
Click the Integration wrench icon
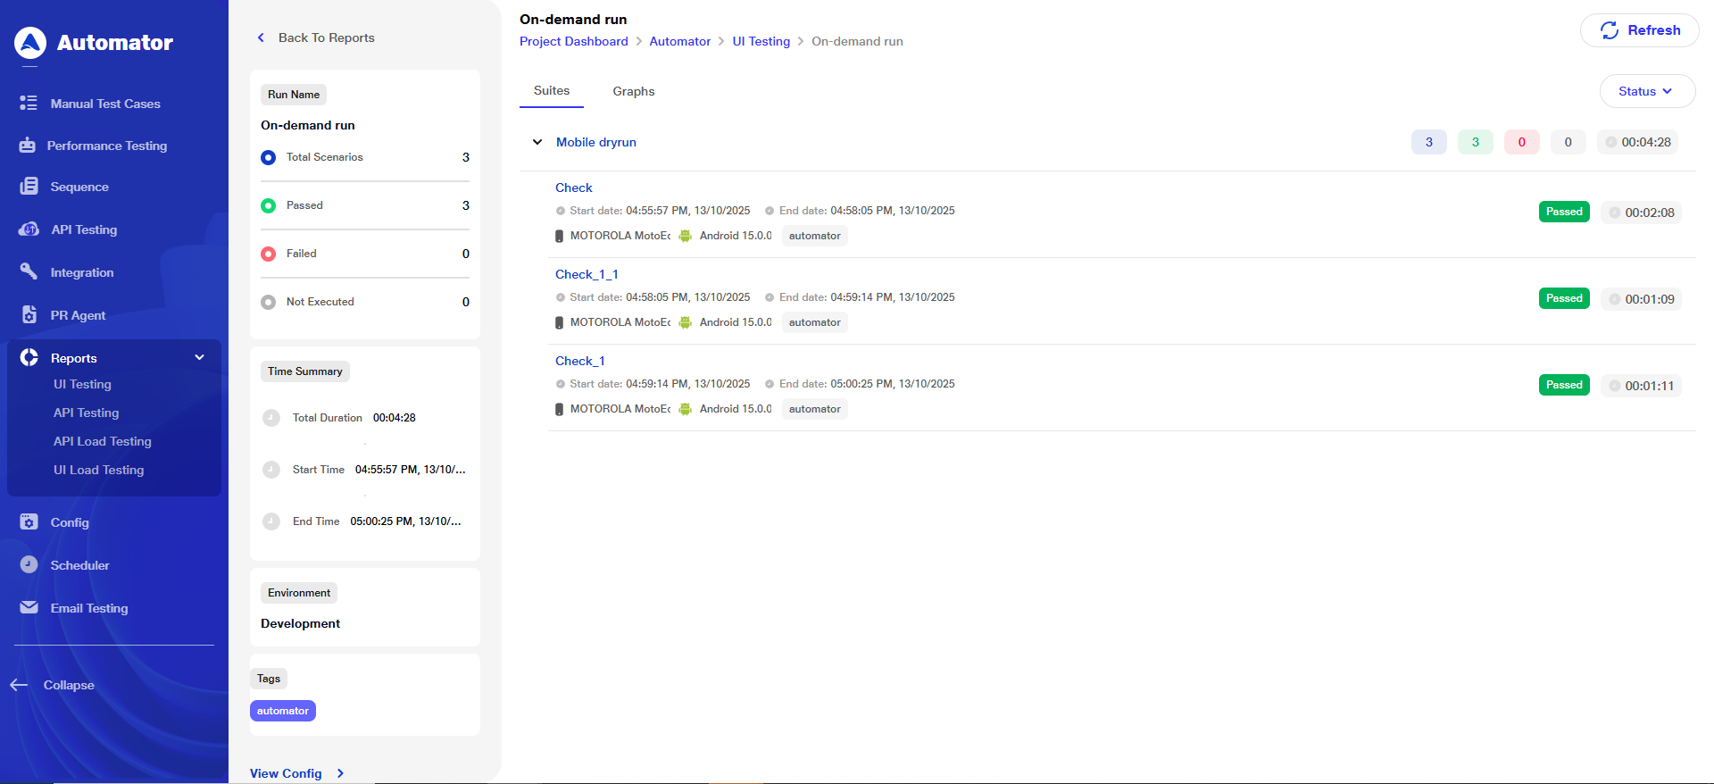point(29,271)
